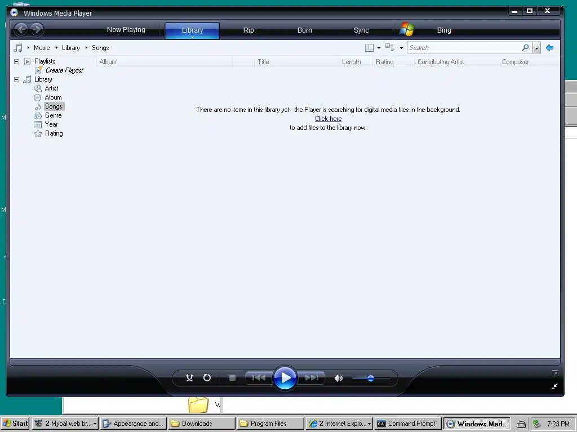Select Playlists in the navigation tree
The height and width of the screenshot is (432, 577).
tap(45, 61)
